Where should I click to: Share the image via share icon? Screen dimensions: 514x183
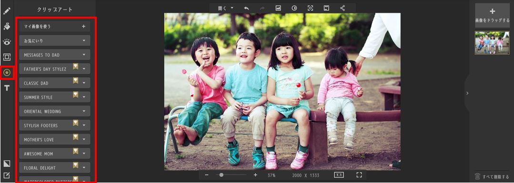(x=343, y=8)
